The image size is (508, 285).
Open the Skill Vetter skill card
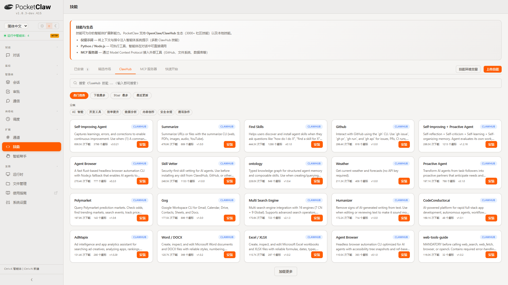pyautogui.click(x=198, y=173)
